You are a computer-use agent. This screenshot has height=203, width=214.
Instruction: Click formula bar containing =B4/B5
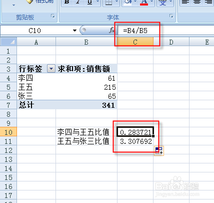coord(165,31)
